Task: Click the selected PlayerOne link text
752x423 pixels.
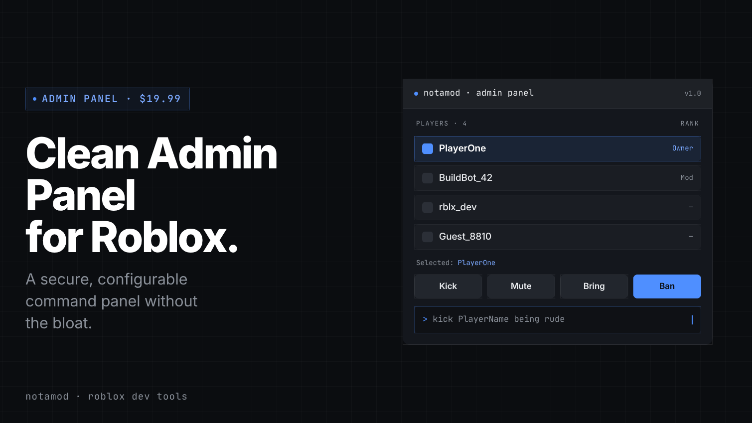Action: (476, 263)
